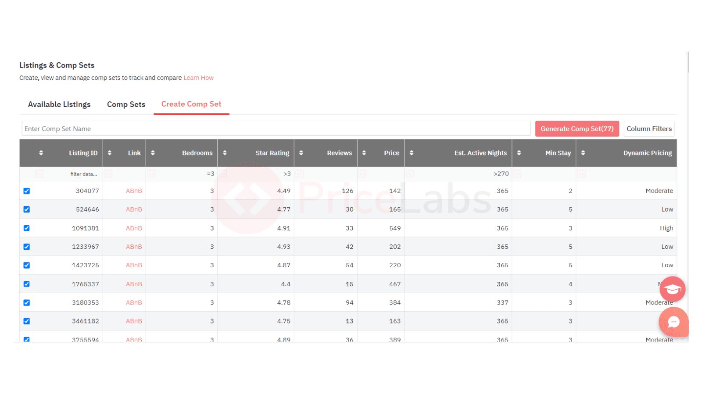Uncheck listing 1233967 checkbox

coord(27,247)
